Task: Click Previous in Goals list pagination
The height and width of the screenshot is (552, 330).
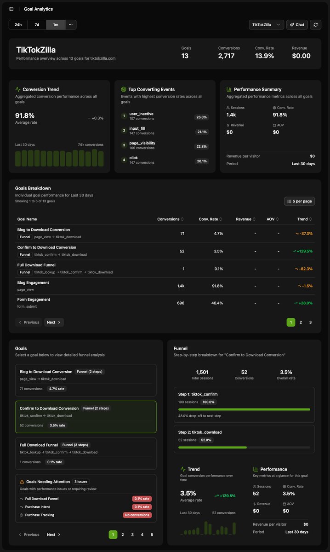Action: [28, 535]
